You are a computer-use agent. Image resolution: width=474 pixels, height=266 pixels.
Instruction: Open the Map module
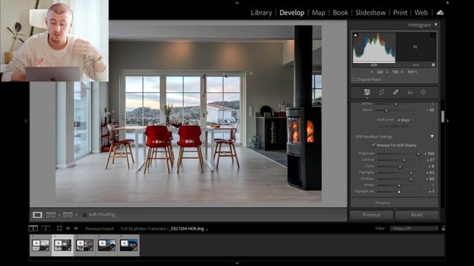pos(318,13)
